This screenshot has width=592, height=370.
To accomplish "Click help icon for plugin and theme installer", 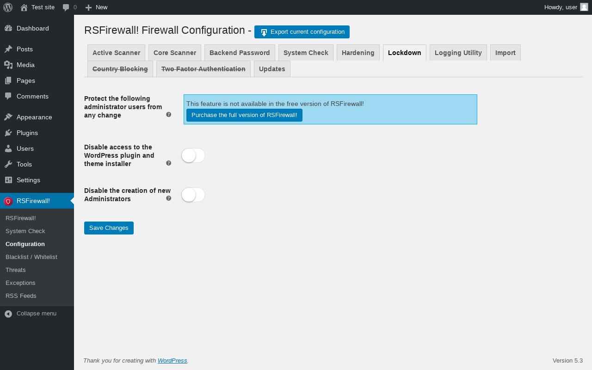I will [169, 163].
